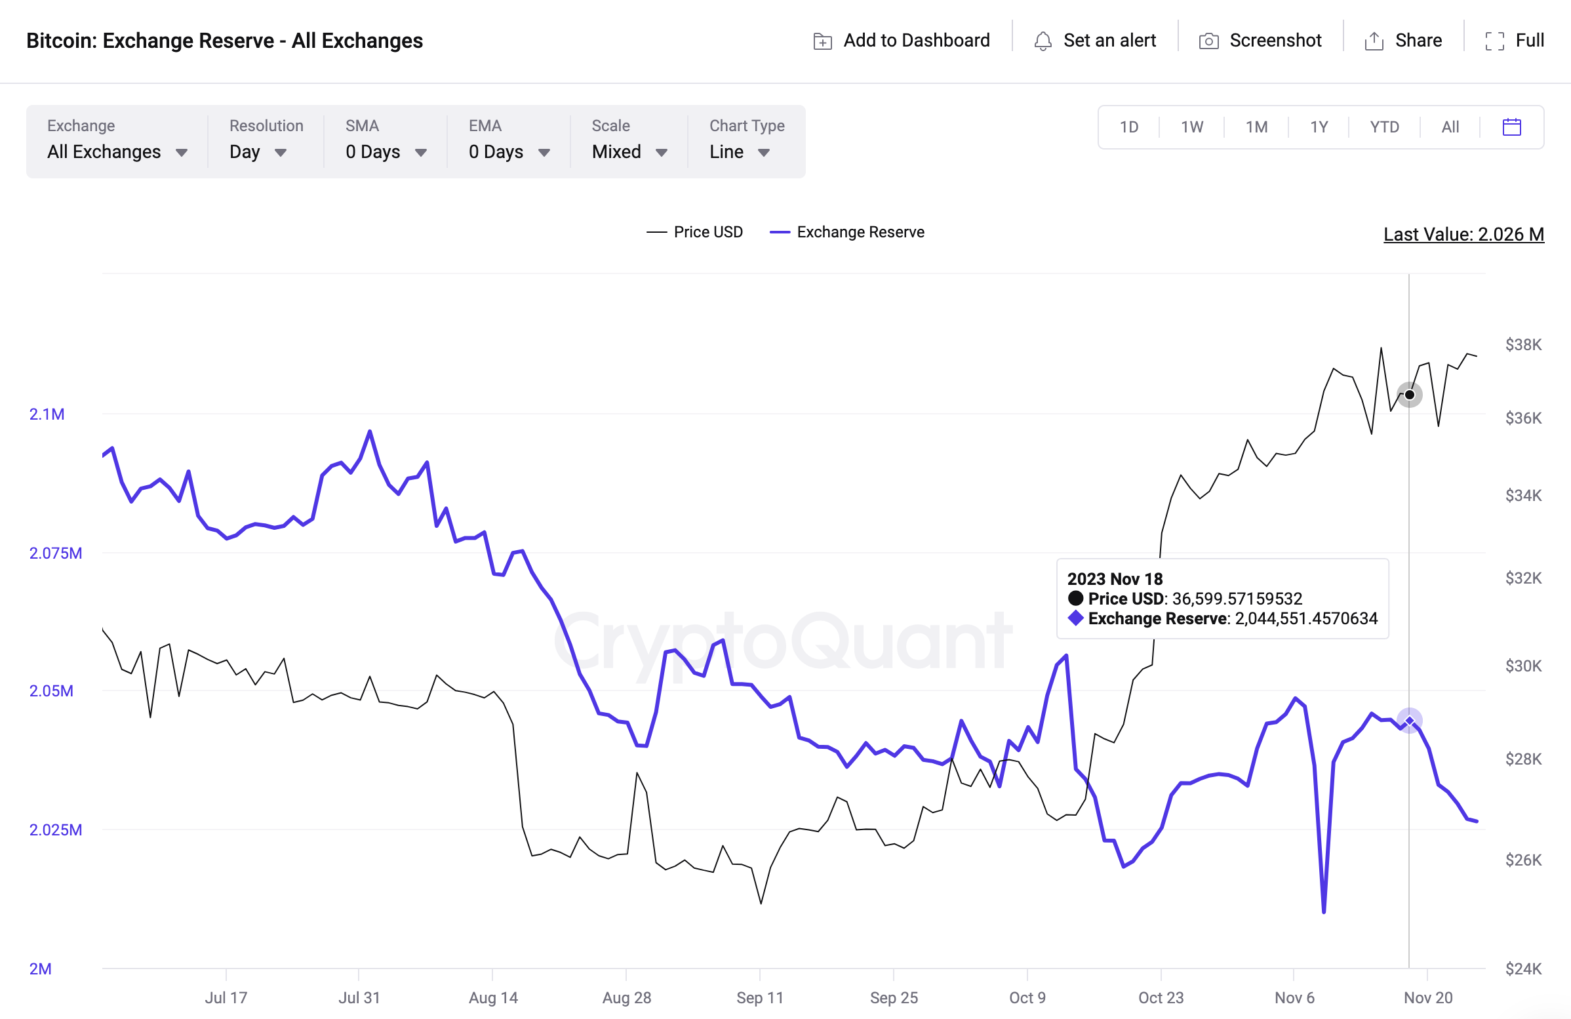Click the Add to Dashboard icon
This screenshot has width=1571, height=1019.
(820, 41)
